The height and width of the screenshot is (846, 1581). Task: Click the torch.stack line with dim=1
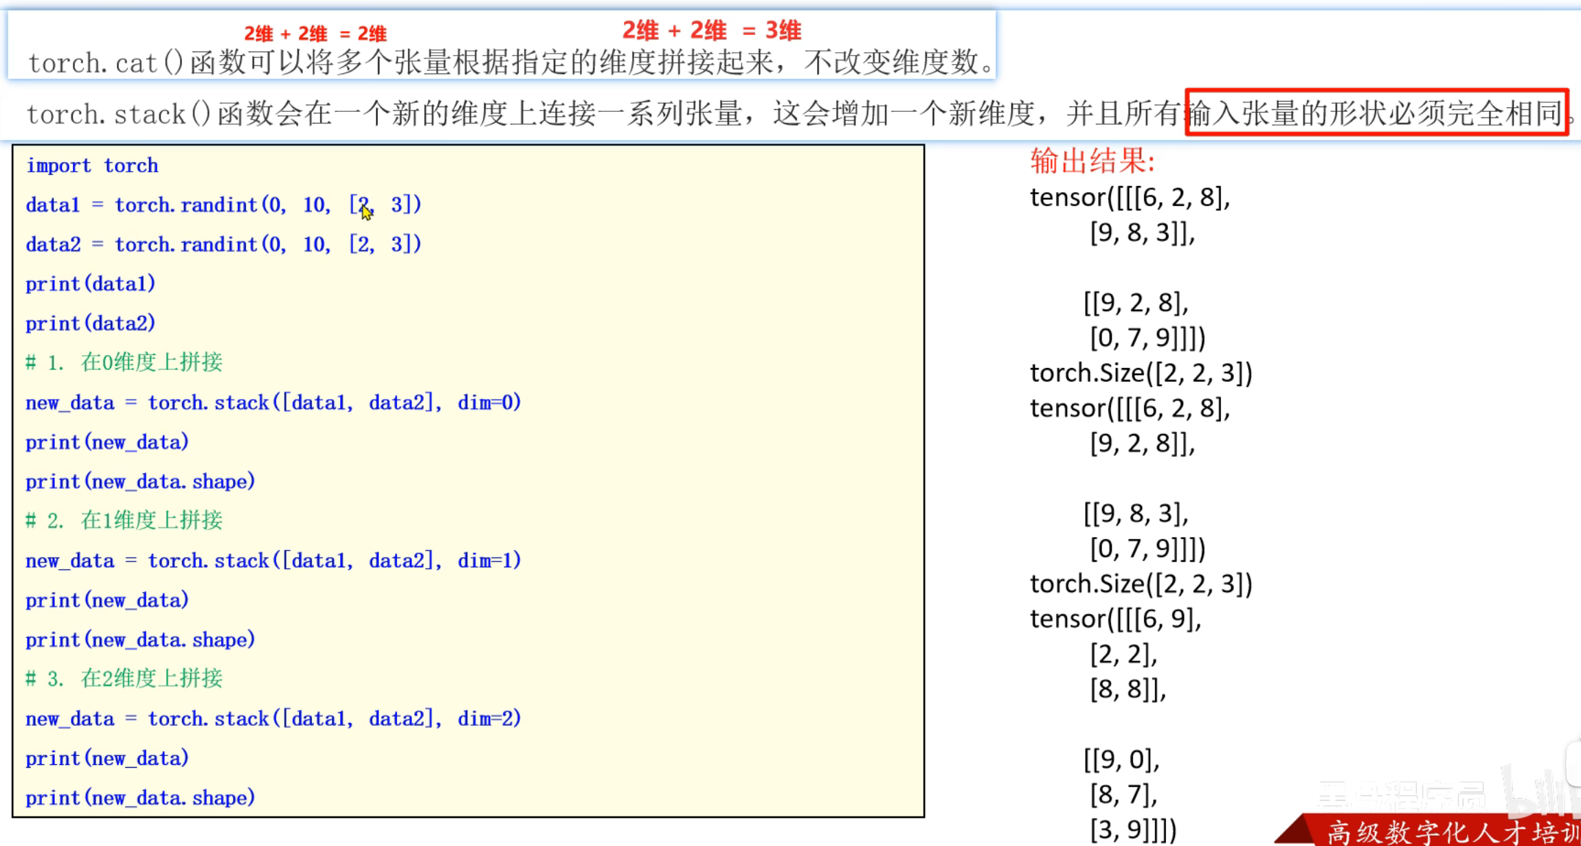pos(273,560)
